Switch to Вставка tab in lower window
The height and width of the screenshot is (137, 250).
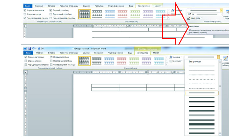pos(52,53)
